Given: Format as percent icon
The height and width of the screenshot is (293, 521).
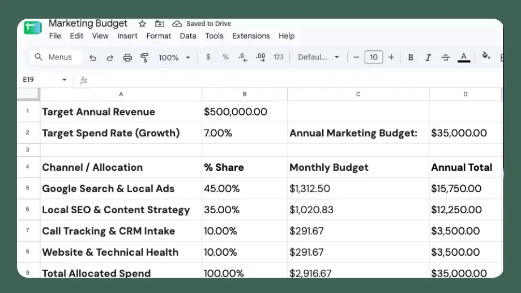Looking at the screenshot, I should [x=225, y=57].
